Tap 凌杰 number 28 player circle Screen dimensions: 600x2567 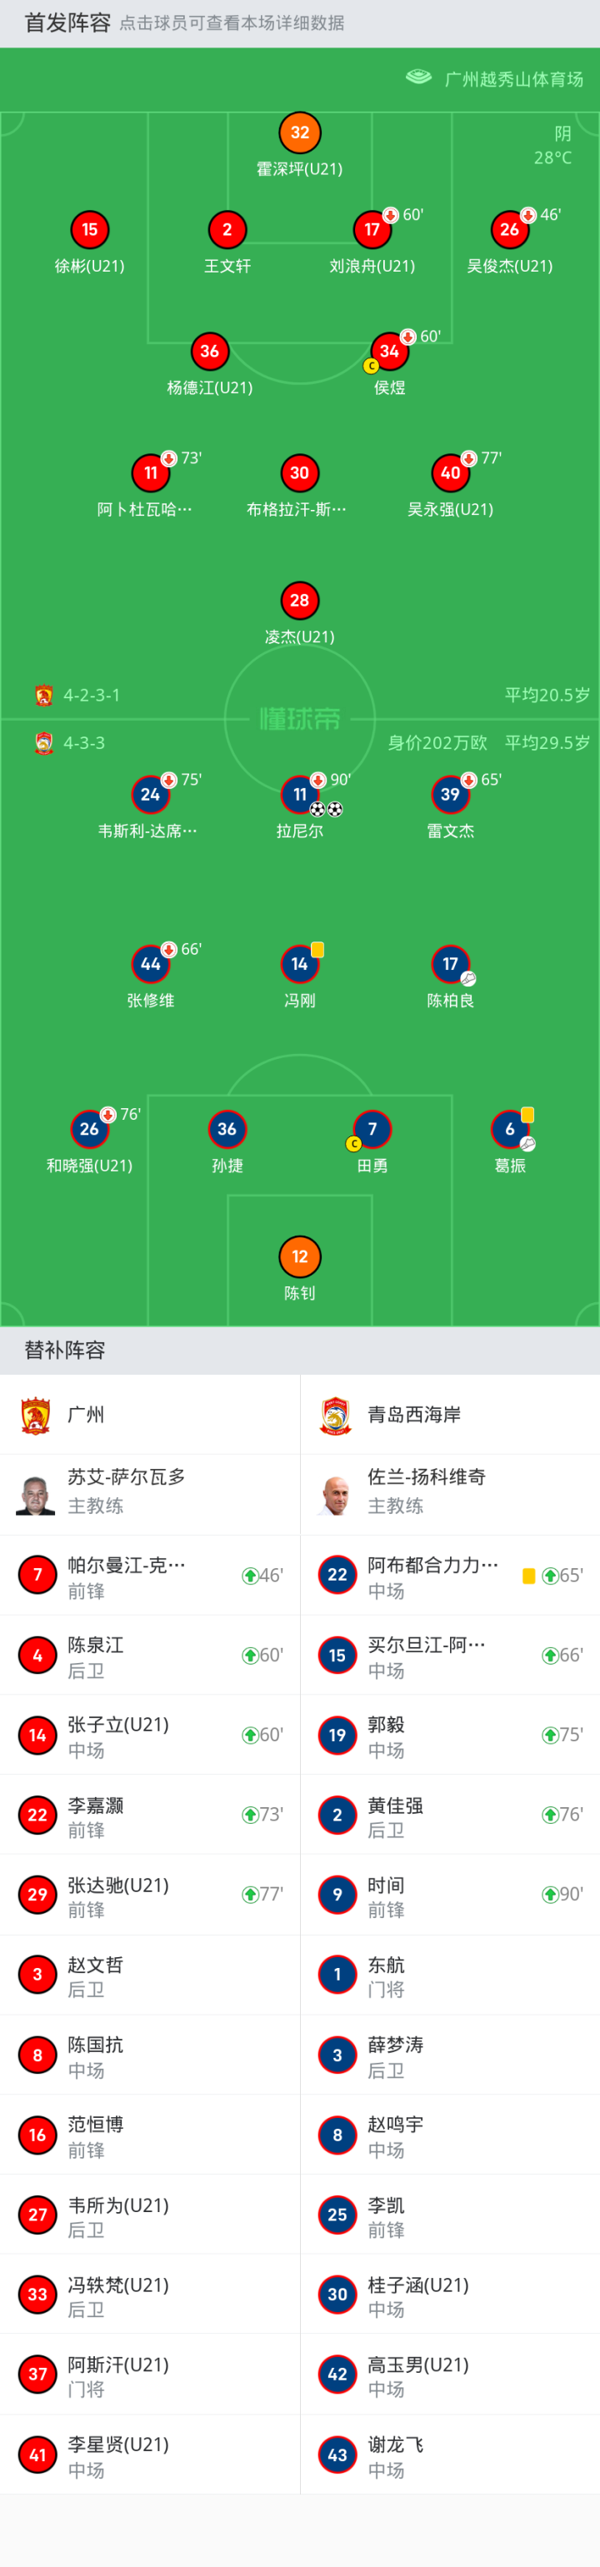tap(300, 600)
